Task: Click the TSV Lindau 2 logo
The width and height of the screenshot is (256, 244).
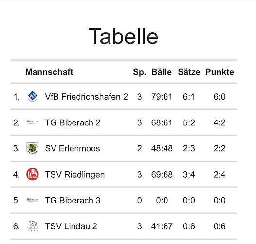Action: 33,226
